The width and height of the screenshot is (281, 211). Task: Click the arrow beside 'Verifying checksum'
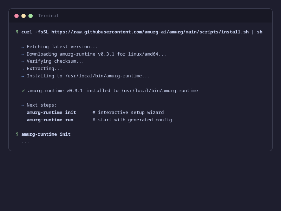[x=23, y=61]
